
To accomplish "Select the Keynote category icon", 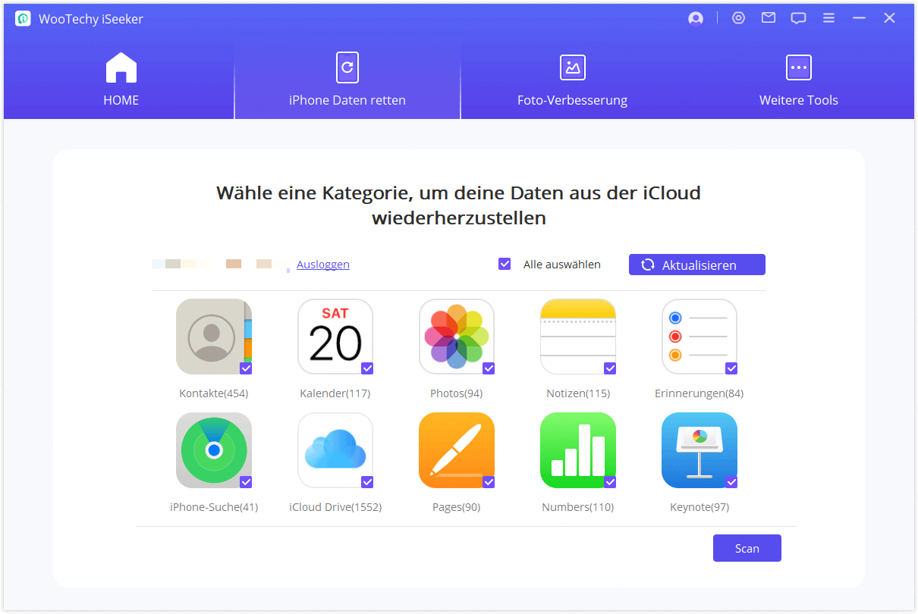I will click(699, 450).
